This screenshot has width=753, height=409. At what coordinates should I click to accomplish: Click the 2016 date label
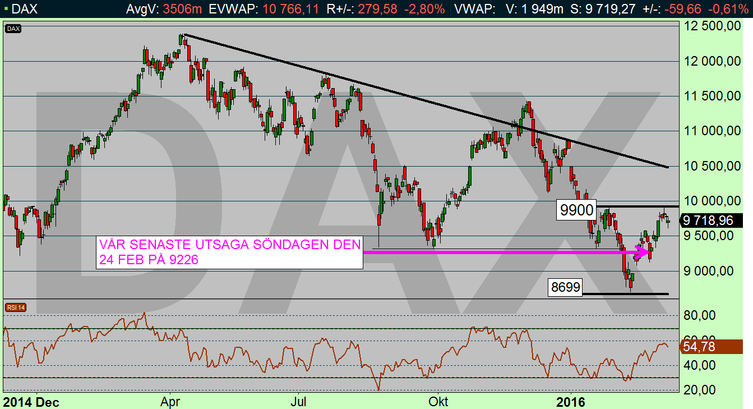pos(571,402)
